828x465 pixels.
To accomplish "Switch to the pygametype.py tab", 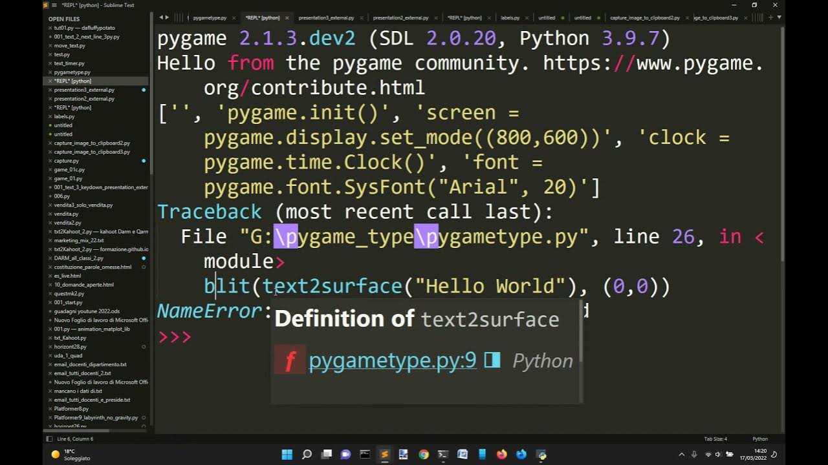I will (x=210, y=17).
